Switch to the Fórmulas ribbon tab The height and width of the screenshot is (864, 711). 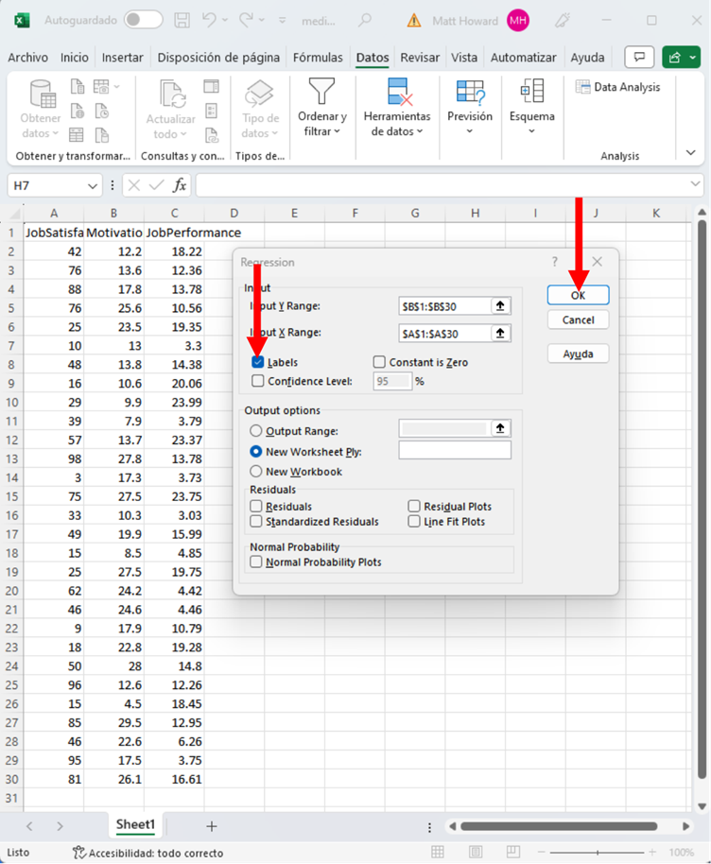click(318, 58)
